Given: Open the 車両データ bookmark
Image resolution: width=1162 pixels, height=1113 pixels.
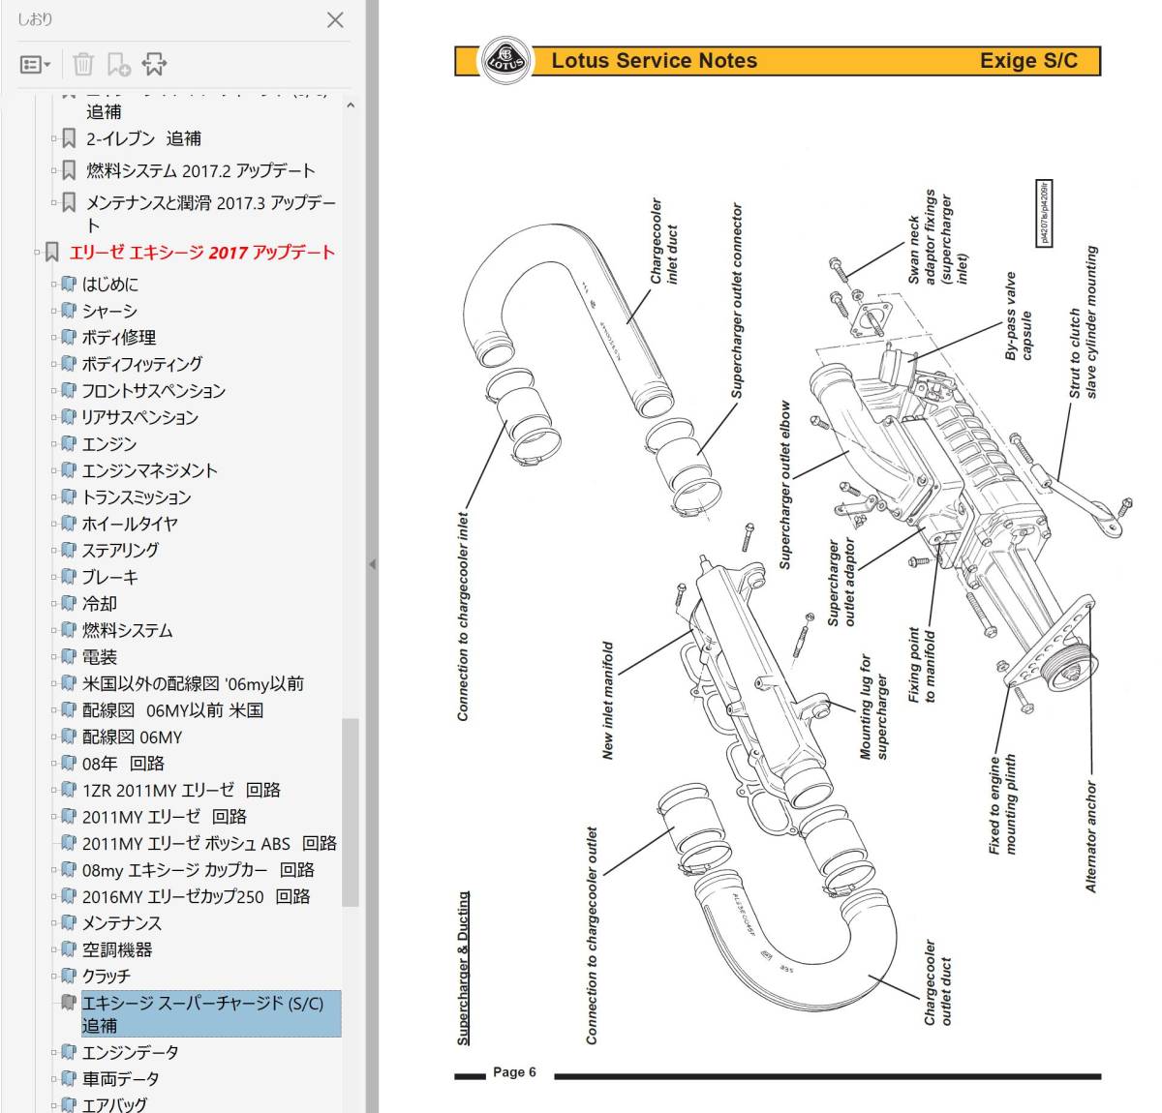Looking at the screenshot, I should pos(120,1078).
